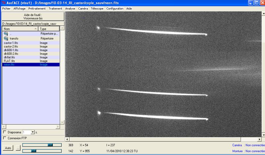The image size is (265, 155).
Task: Click file list scroll left arrow
Action: pyautogui.click(x=4, y=127)
